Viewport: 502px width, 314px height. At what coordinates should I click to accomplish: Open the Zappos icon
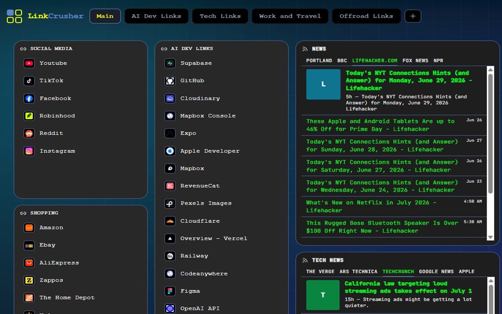click(x=29, y=280)
